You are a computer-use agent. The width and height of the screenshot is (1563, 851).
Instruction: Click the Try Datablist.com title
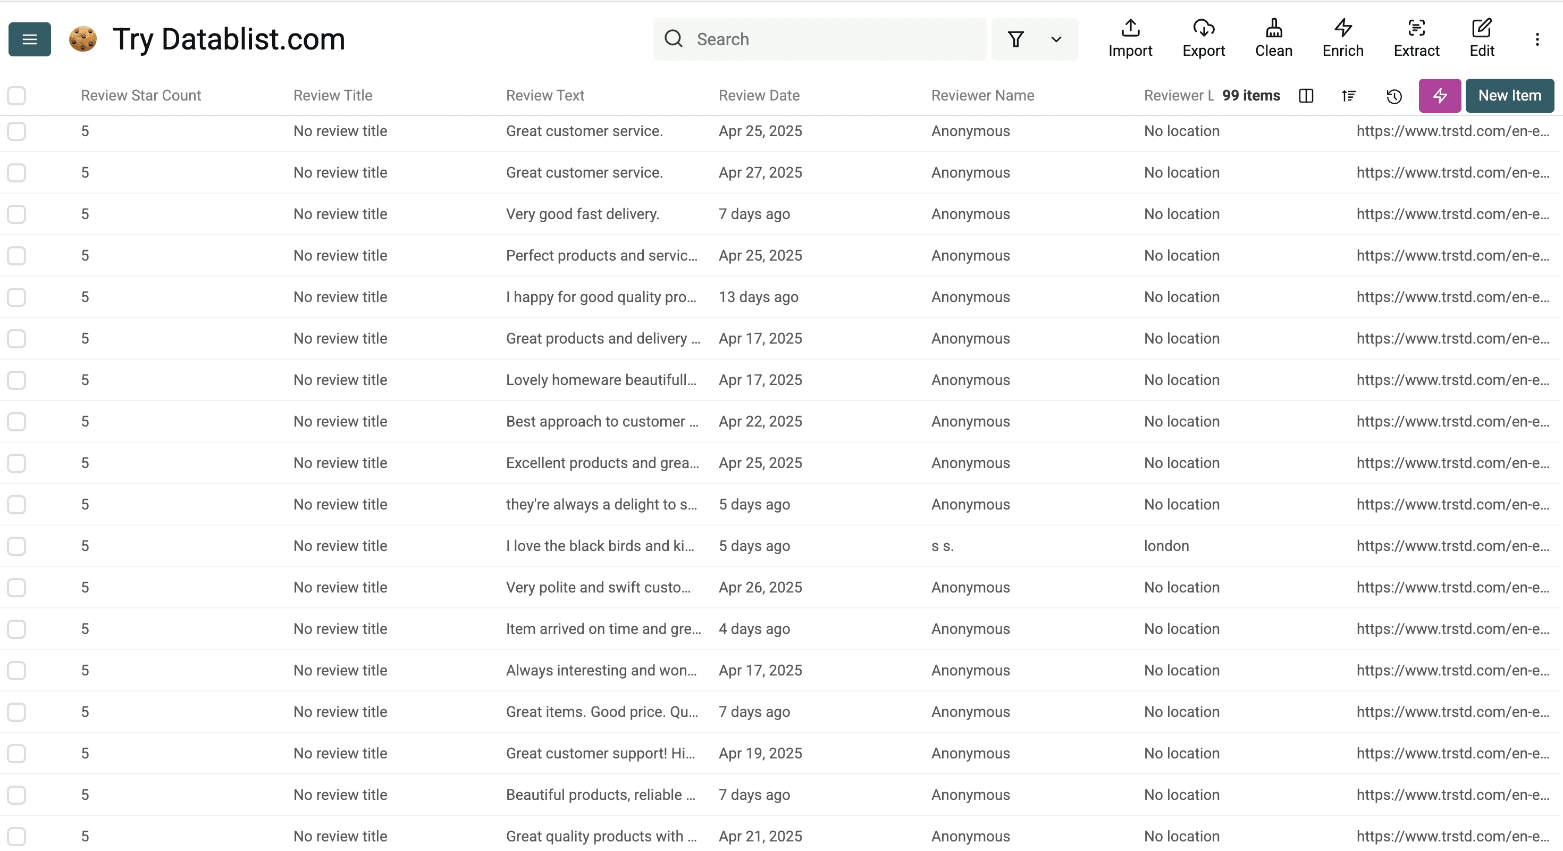click(x=229, y=38)
